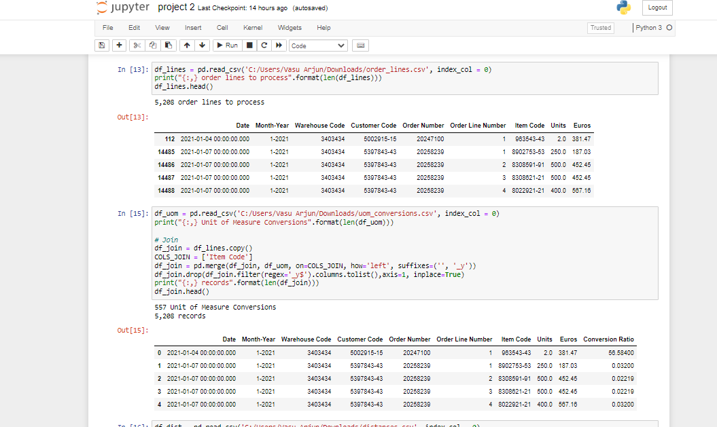Move selected cell down arrow
Viewport: 717px width, 427px height.
pos(202,45)
